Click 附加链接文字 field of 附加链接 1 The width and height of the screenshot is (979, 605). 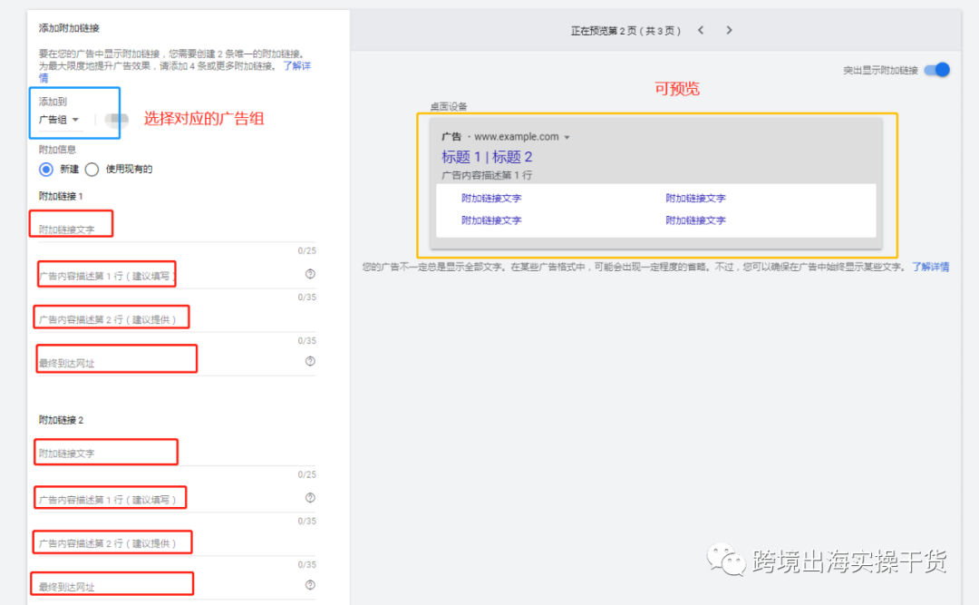(x=177, y=229)
